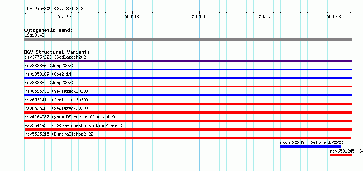This screenshot has height=171, width=363.
Task: Select the red nsv6525088 variant bar
Action: [x=188, y=112]
